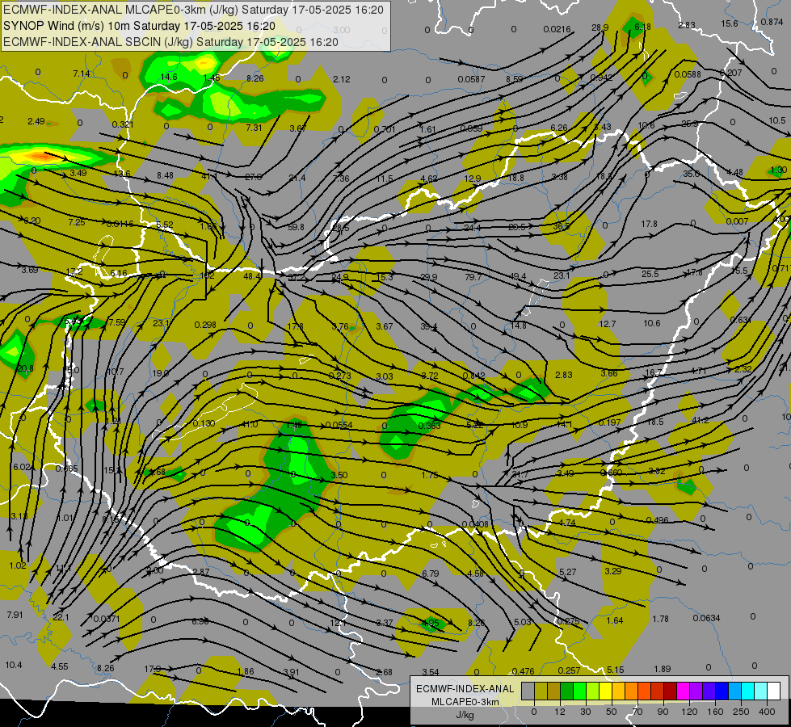
Task: Click the map value 5.15
Action: coord(616,670)
